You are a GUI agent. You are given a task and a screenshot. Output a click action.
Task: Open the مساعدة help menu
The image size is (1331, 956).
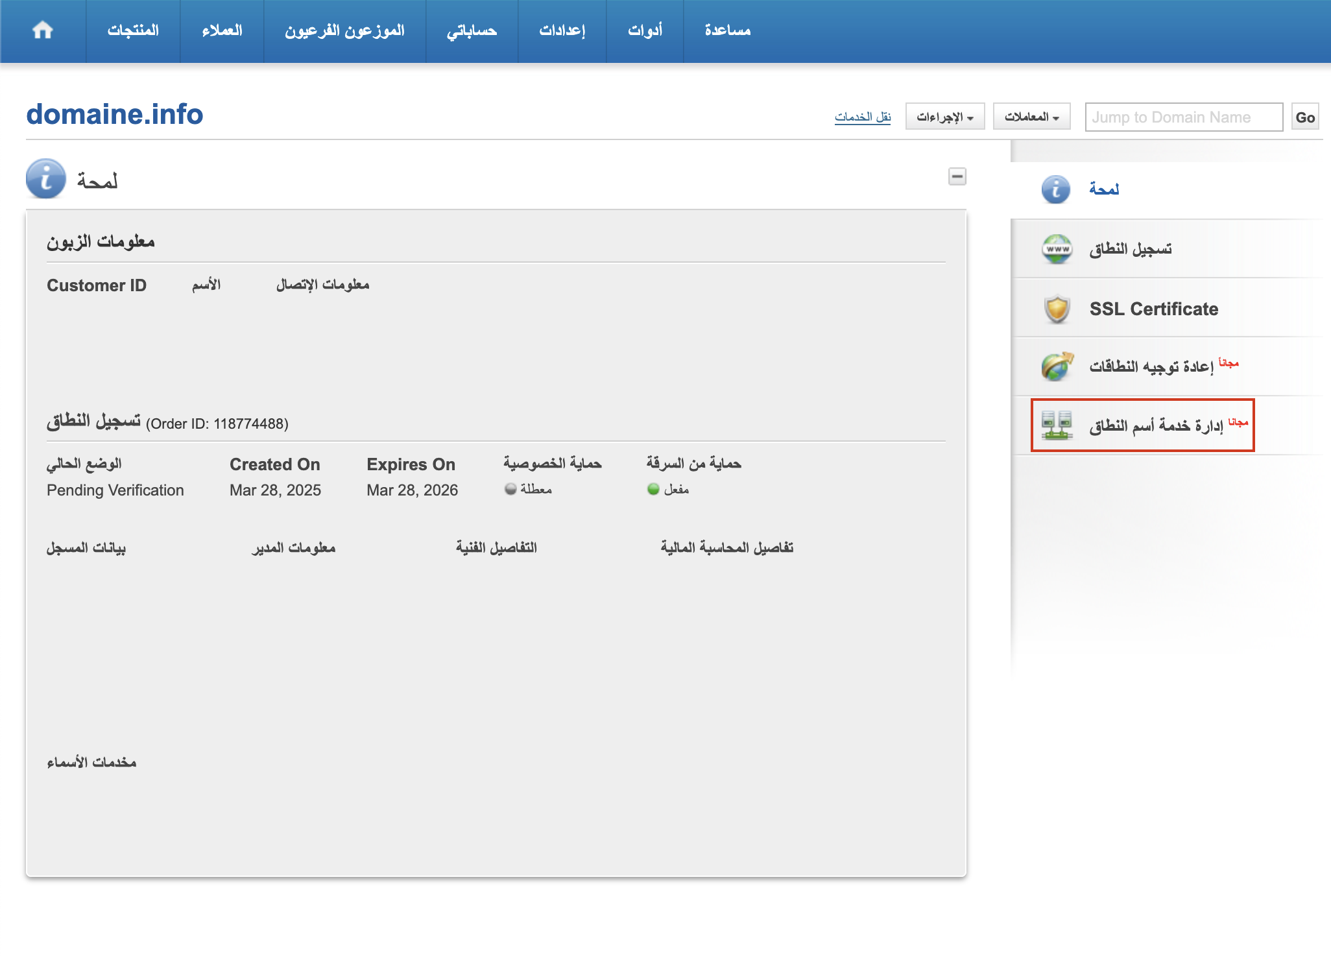click(727, 30)
